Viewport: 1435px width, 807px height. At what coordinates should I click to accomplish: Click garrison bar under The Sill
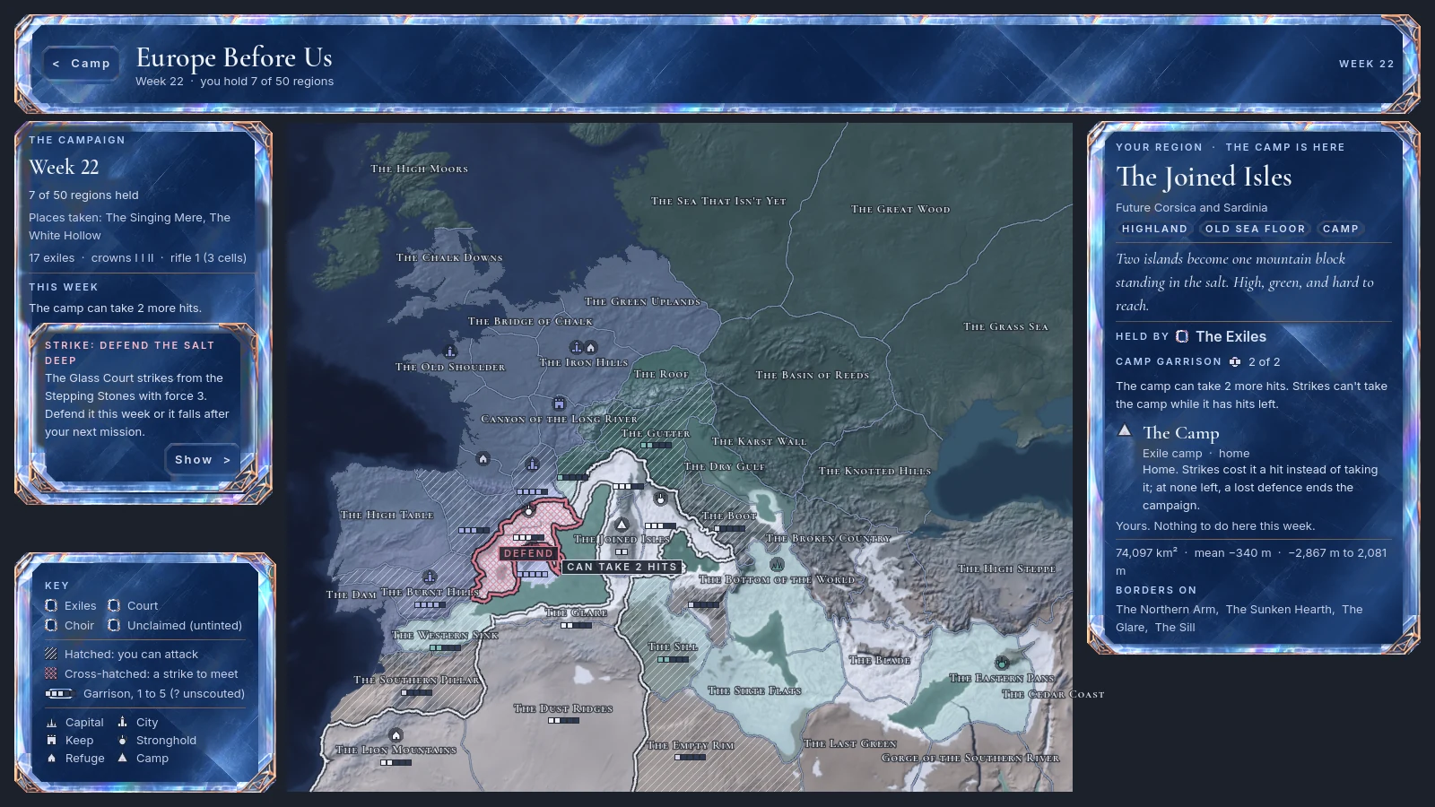(673, 659)
